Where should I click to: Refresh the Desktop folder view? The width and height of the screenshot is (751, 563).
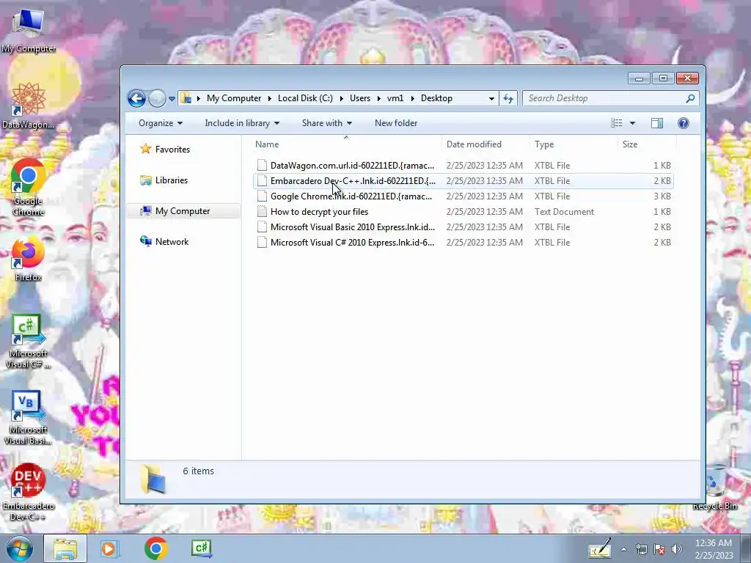point(508,99)
